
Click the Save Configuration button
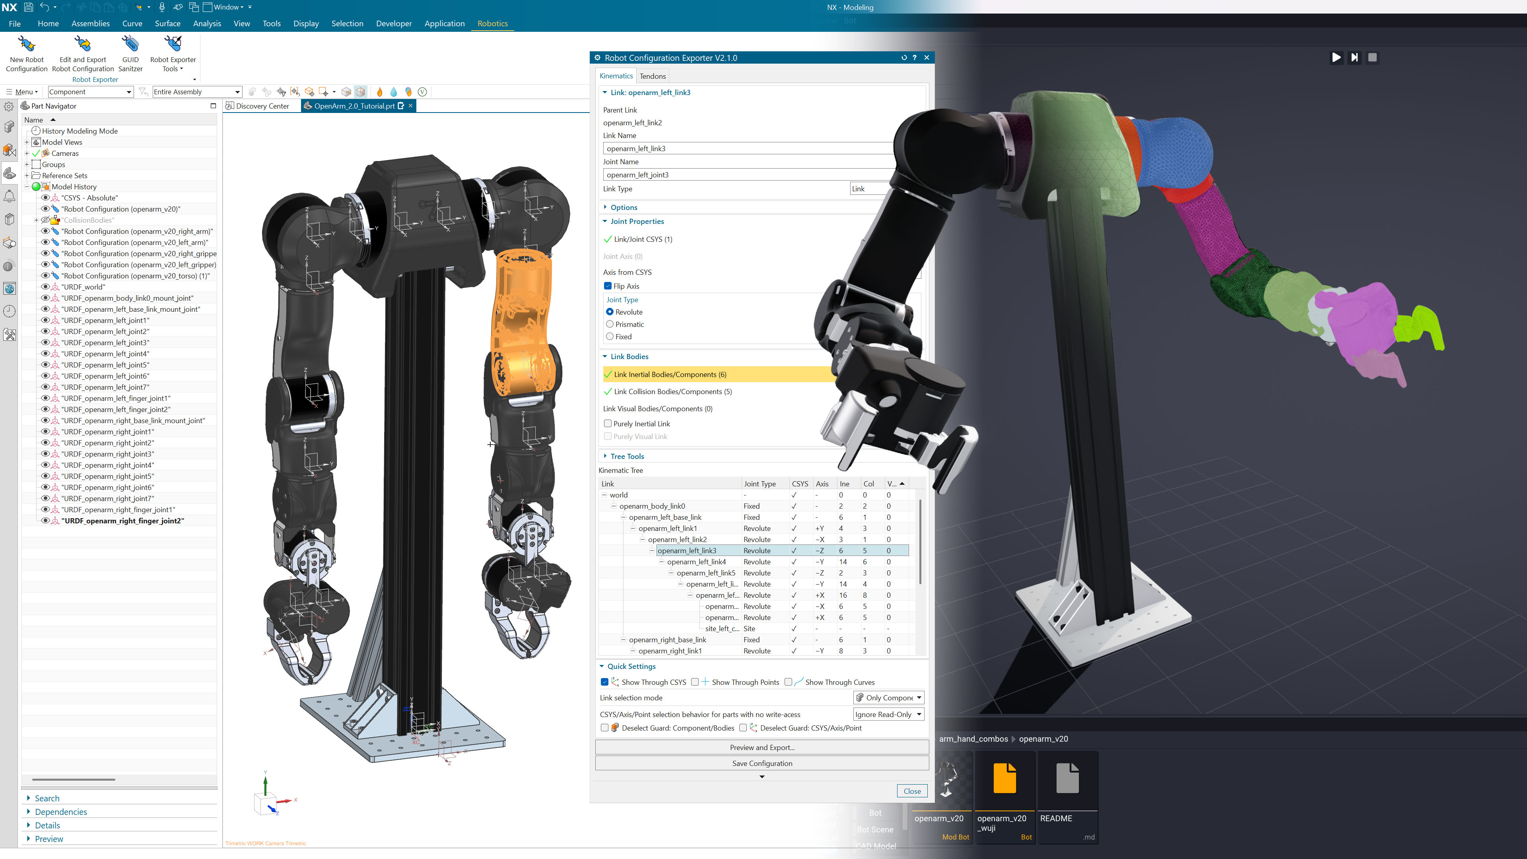pos(762,764)
